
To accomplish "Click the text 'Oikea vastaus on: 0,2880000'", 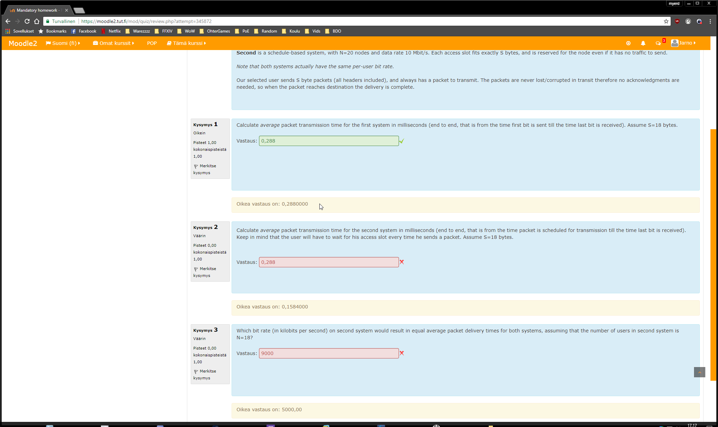I will [x=272, y=204].
